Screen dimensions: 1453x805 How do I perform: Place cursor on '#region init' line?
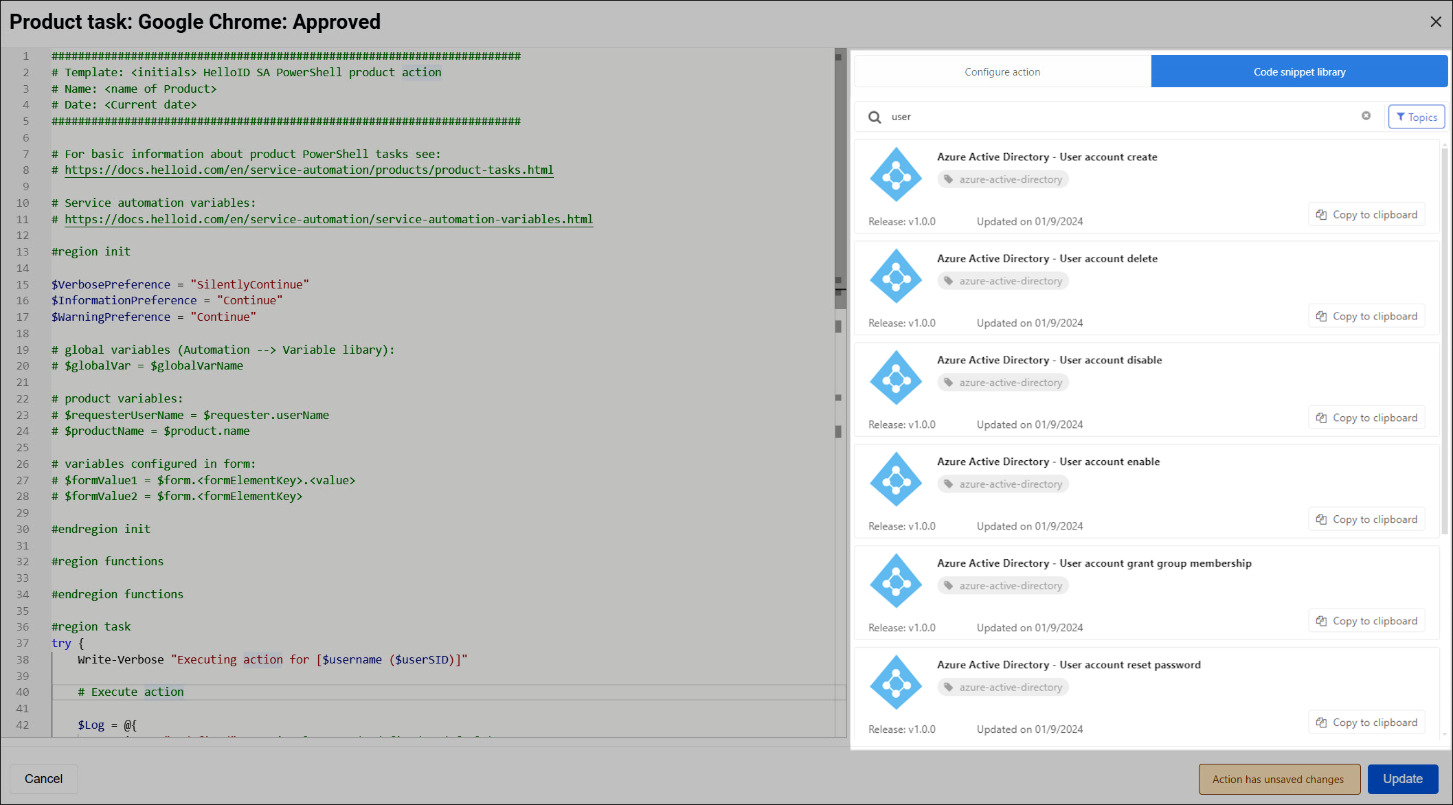pos(91,251)
